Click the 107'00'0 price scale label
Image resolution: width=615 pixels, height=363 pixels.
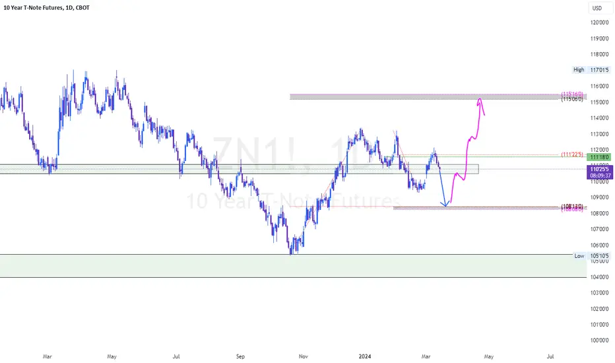(599, 229)
